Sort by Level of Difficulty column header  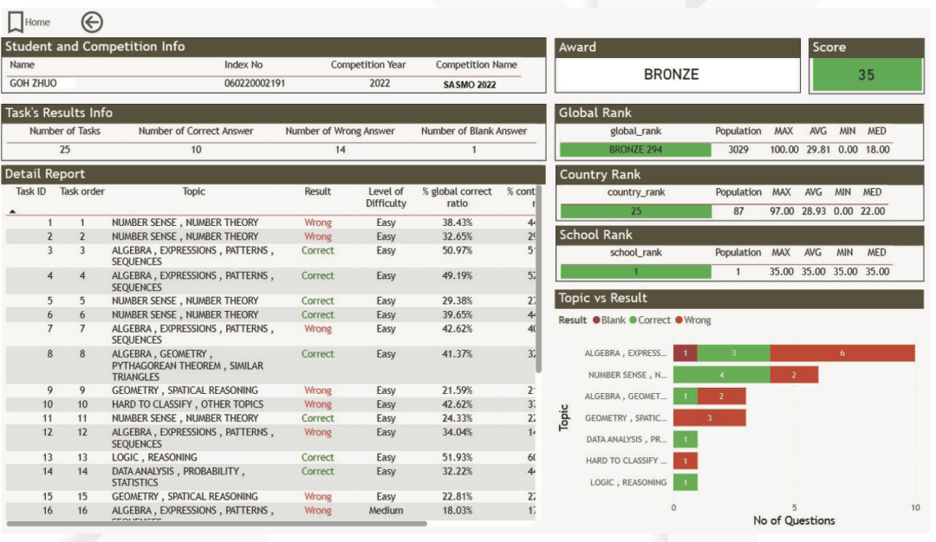(x=386, y=197)
